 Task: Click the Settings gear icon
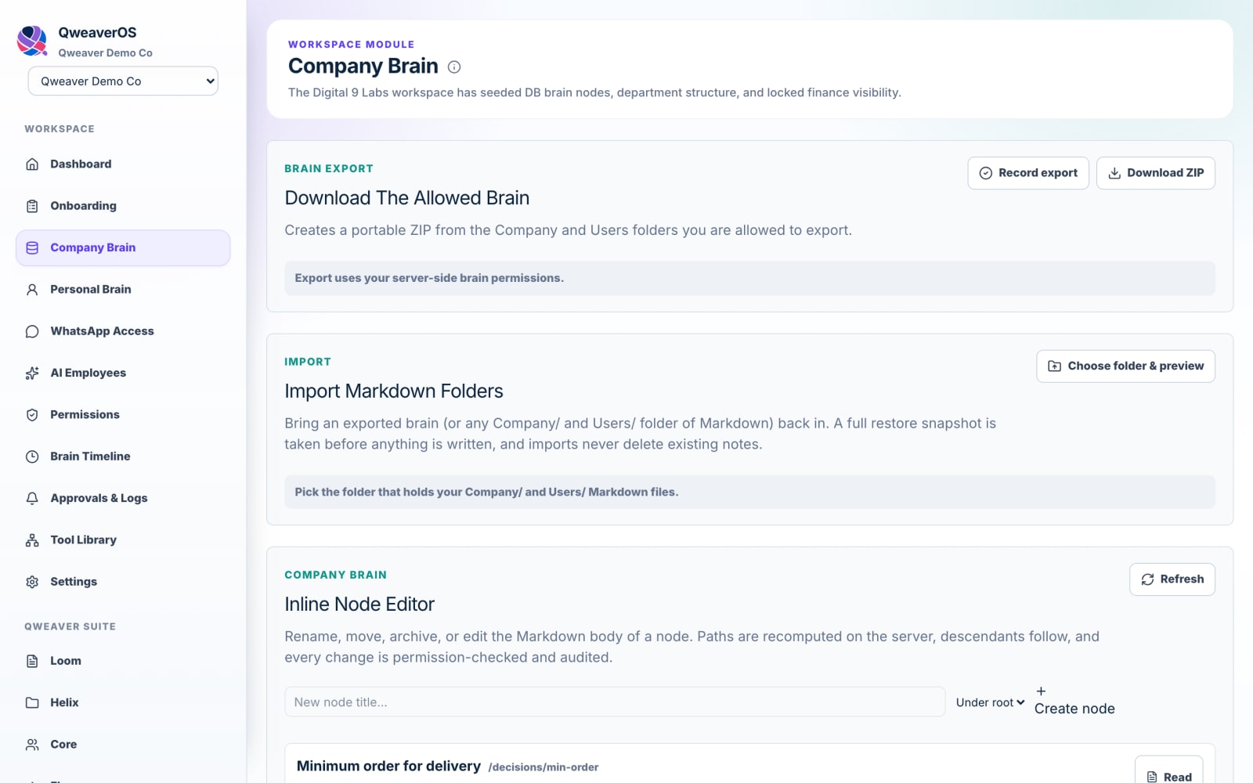[x=32, y=582]
